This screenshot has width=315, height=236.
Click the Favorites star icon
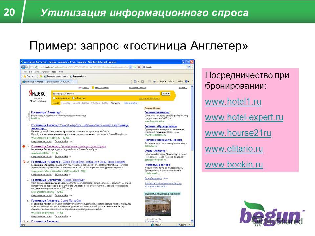click(25, 76)
